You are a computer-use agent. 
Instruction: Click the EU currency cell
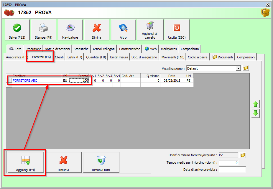pos(65,80)
